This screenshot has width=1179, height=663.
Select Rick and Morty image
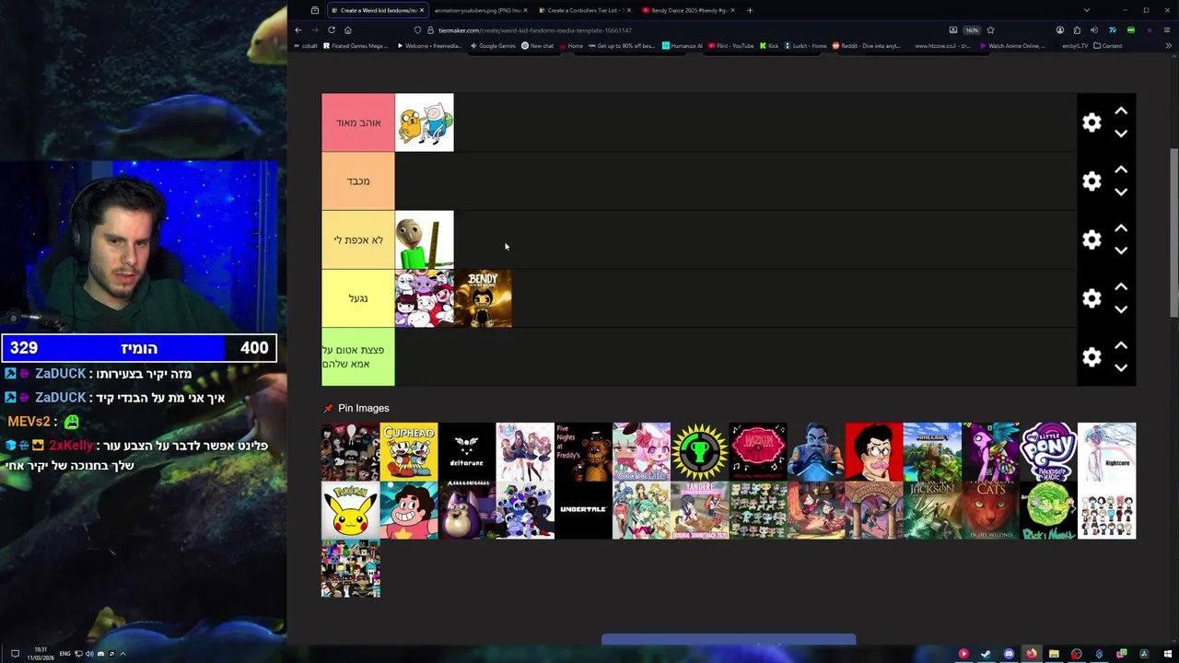pyautogui.click(x=1049, y=510)
